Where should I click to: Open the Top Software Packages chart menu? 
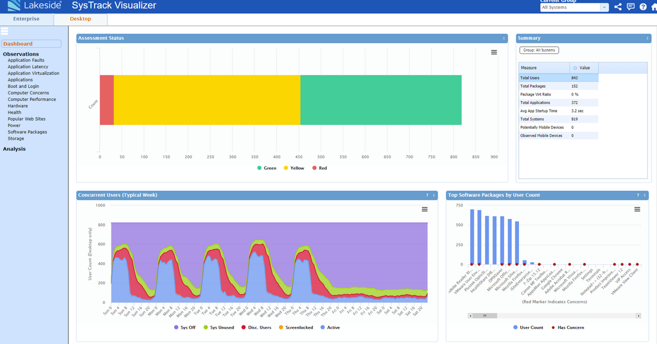pos(637,209)
